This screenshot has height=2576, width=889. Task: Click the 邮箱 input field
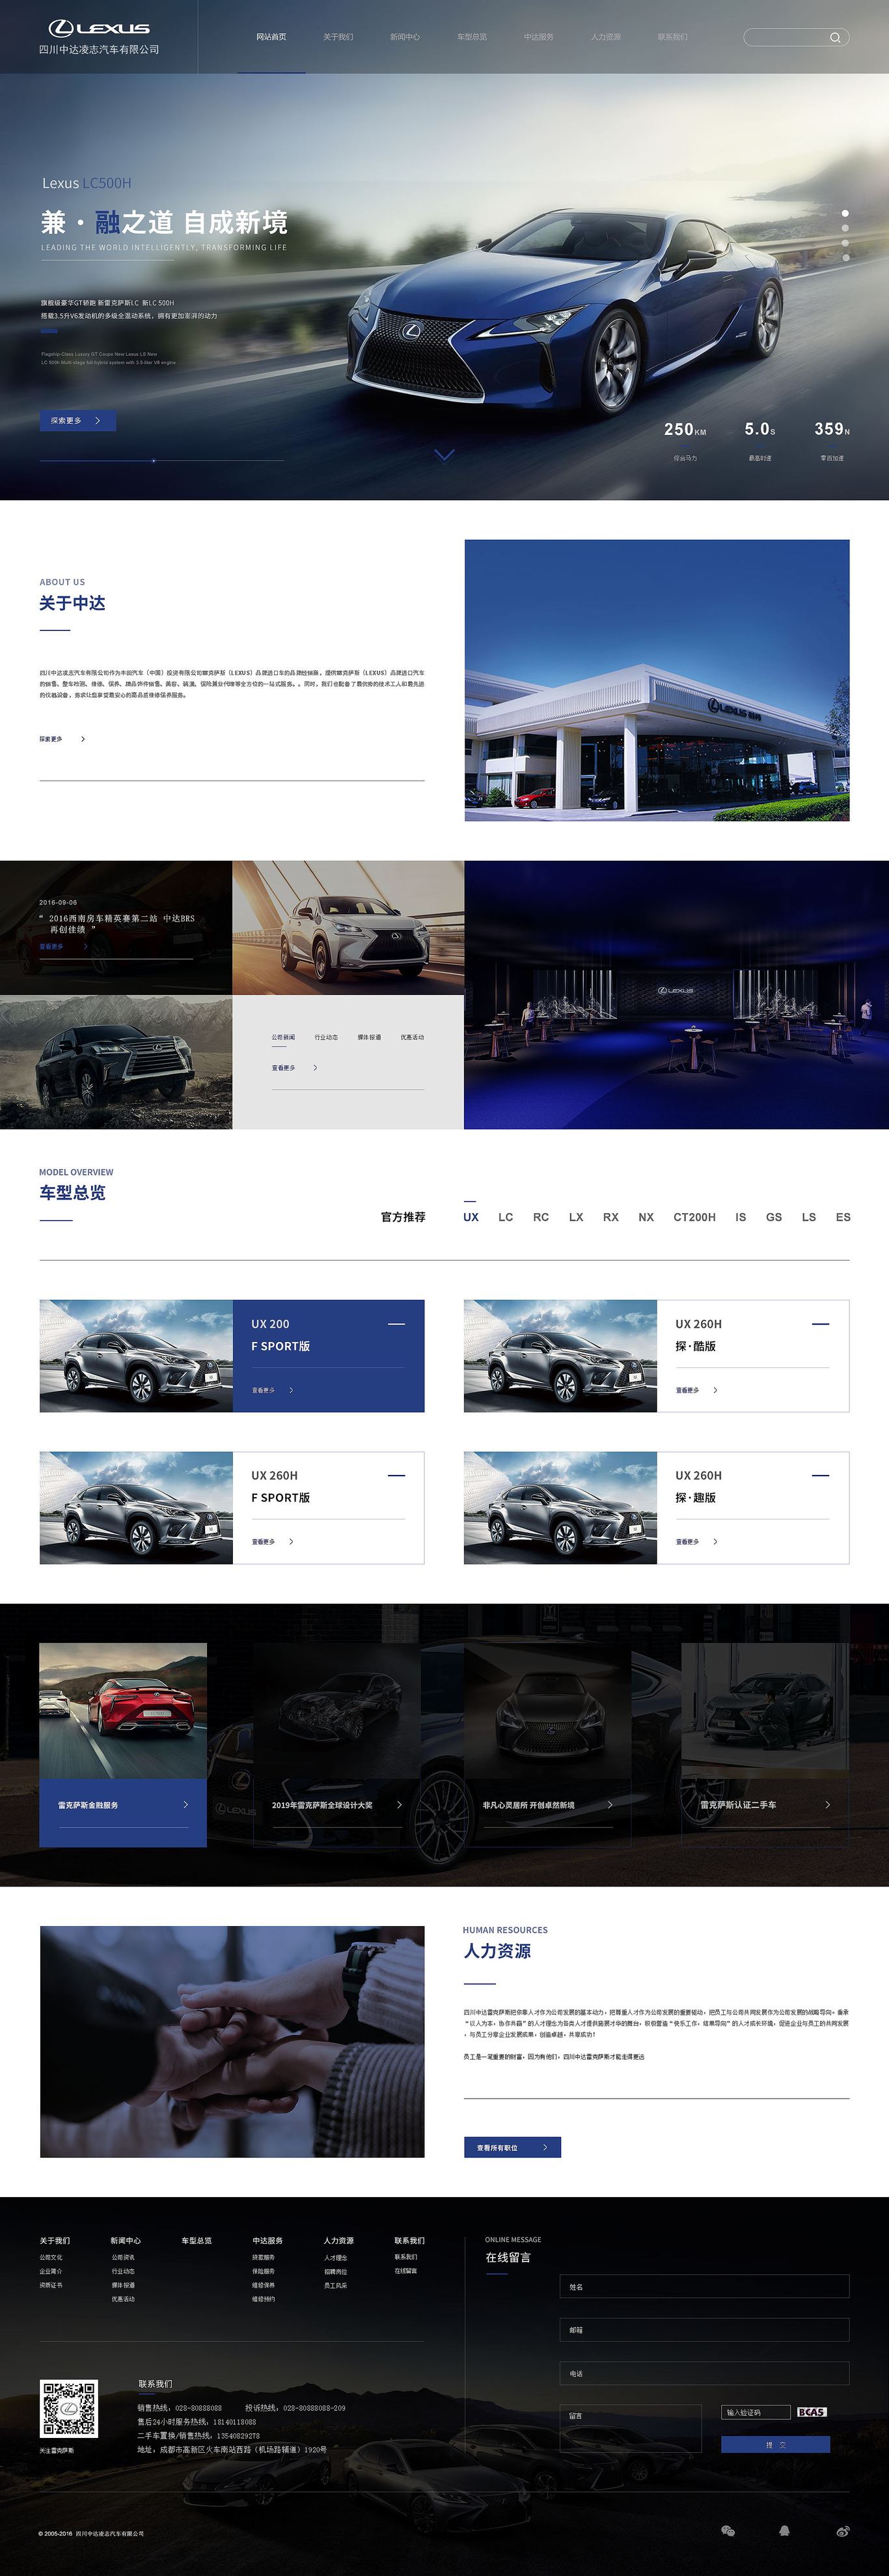click(704, 2329)
